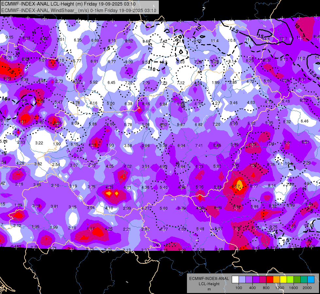The image size is (320, 294).
Task: Click the wind shear value 7.12
Action: [x=181, y=83]
